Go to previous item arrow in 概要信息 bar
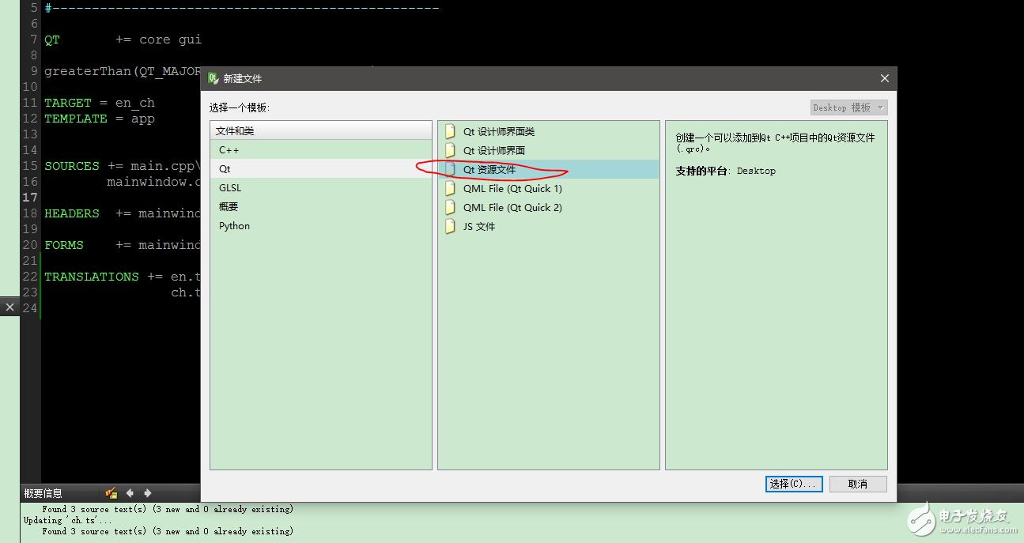The image size is (1024, 543). coord(130,492)
